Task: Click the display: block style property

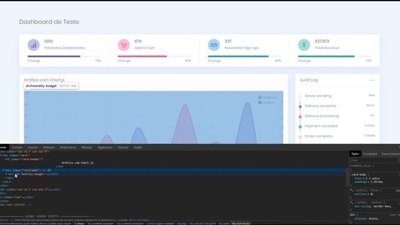Action: tap(367, 219)
